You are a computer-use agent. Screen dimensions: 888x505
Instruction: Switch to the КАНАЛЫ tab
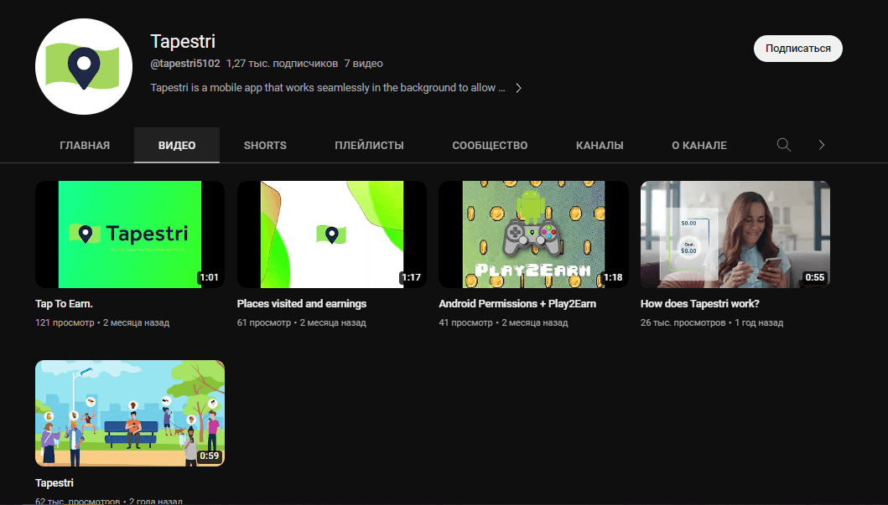pos(600,145)
